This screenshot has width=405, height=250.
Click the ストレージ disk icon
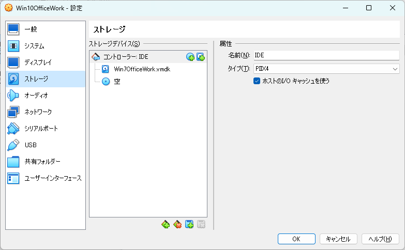pos(13,79)
